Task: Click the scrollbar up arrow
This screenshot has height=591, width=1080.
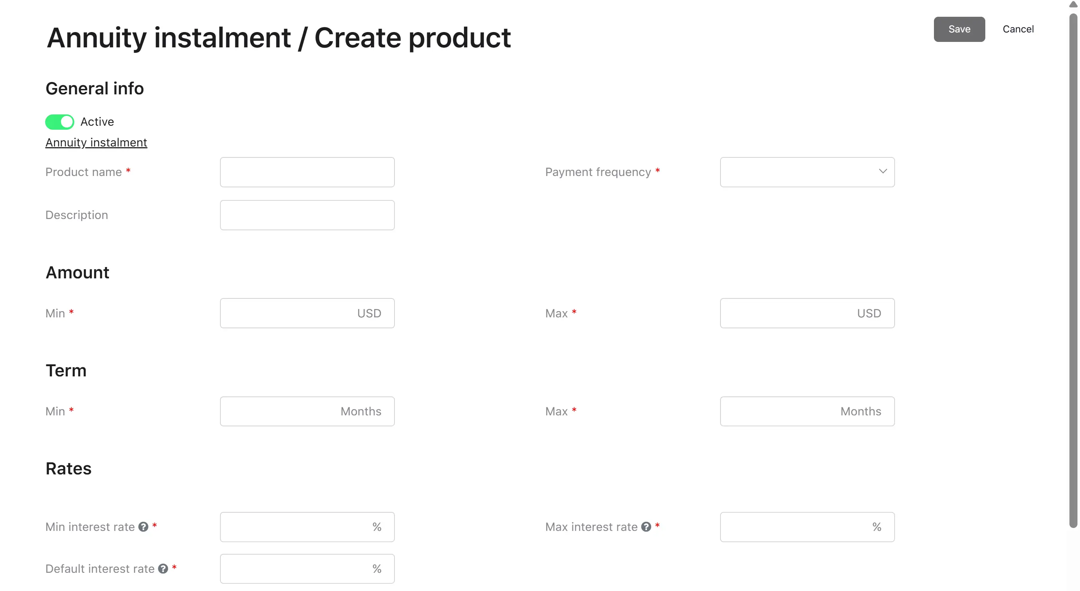Action: [1073, 4]
